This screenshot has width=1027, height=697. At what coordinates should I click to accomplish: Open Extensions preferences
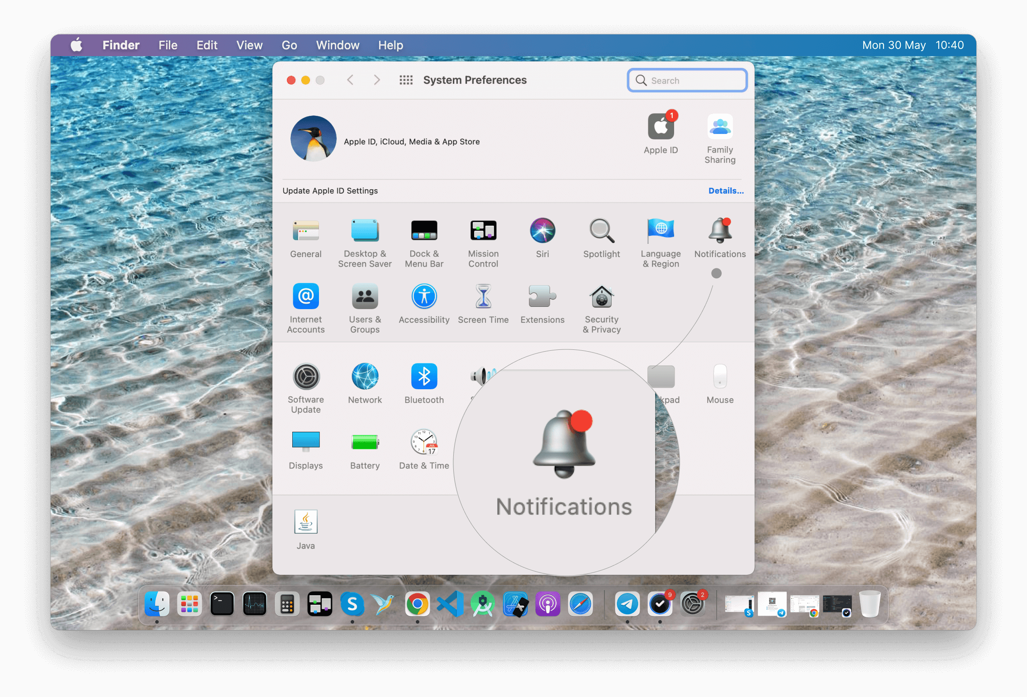pos(542,304)
